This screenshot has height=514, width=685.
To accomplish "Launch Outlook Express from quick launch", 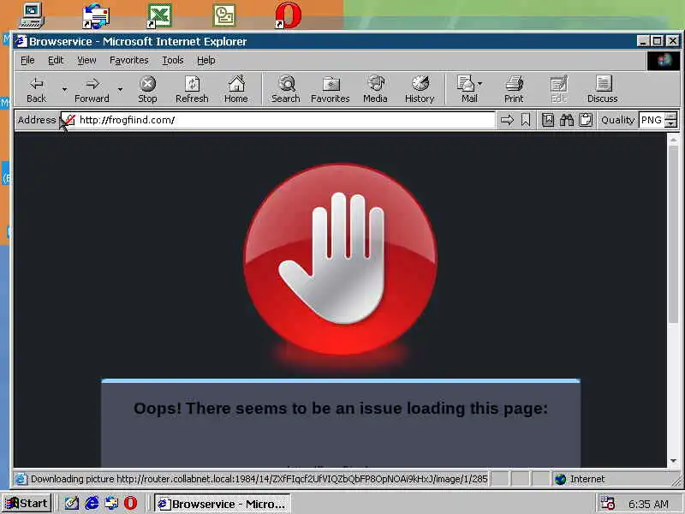I will pyautogui.click(x=111, y=504).
